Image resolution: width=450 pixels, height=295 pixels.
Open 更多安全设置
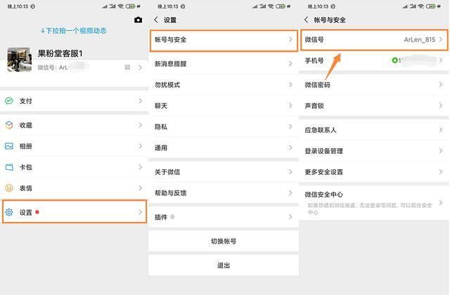374,172
